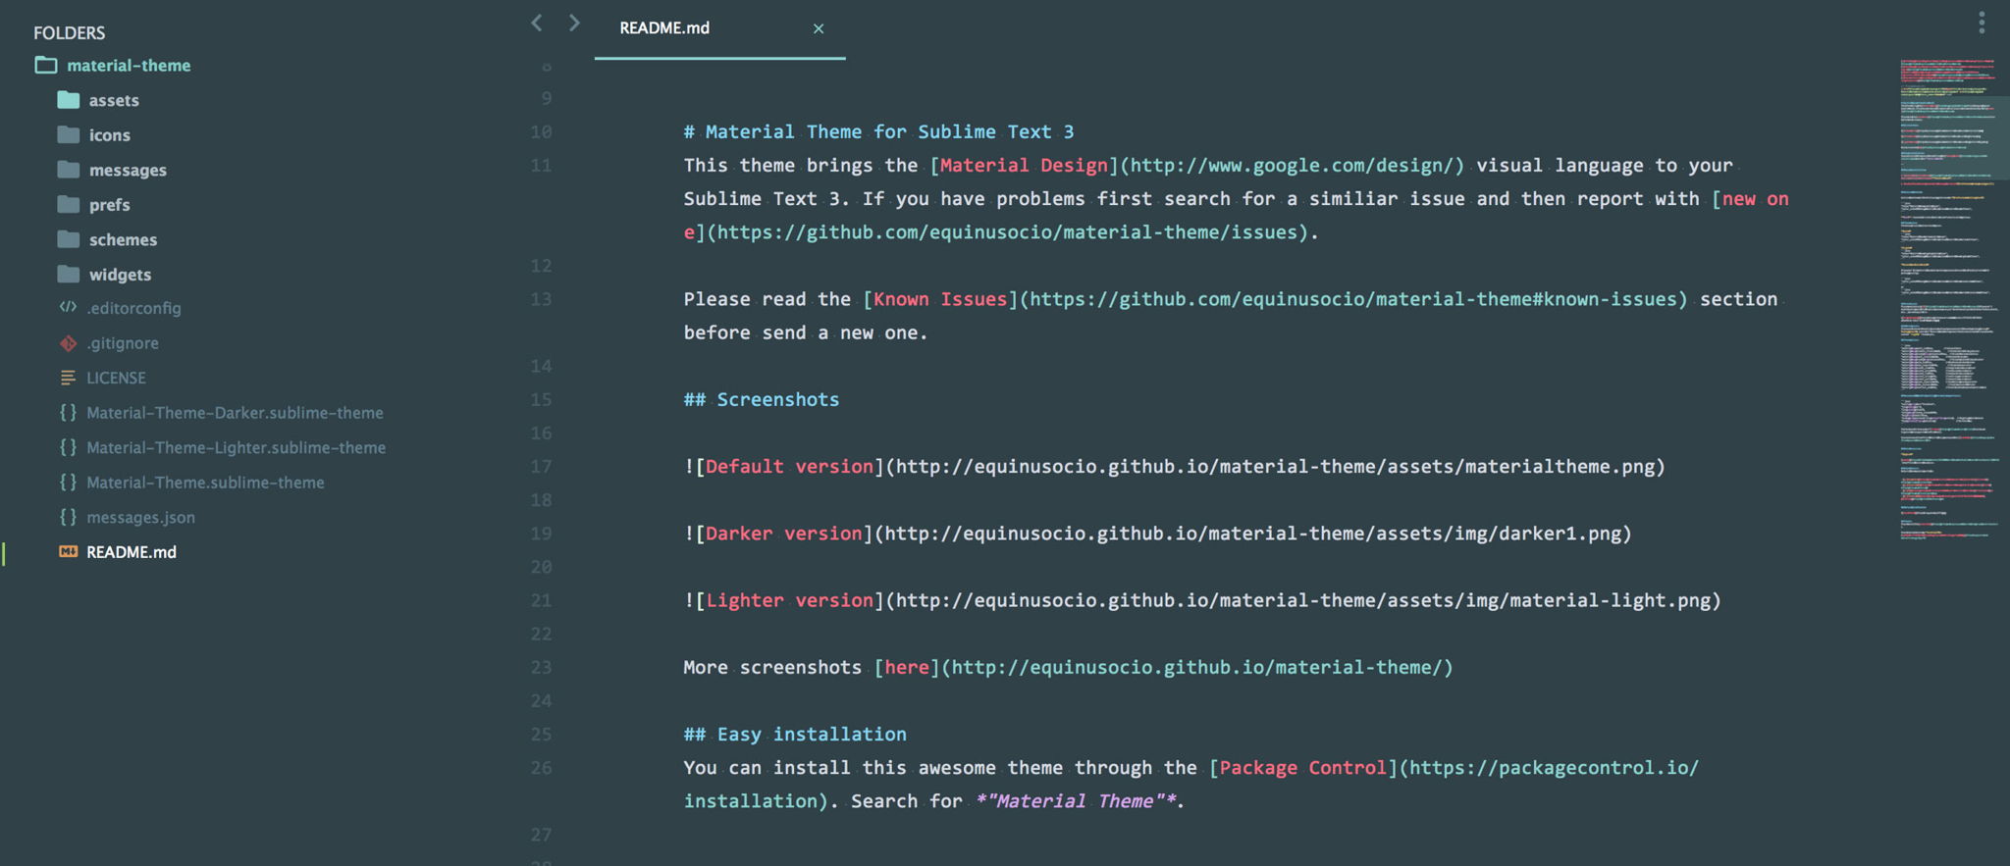Select the README.md tab

[x=664, y=27]
